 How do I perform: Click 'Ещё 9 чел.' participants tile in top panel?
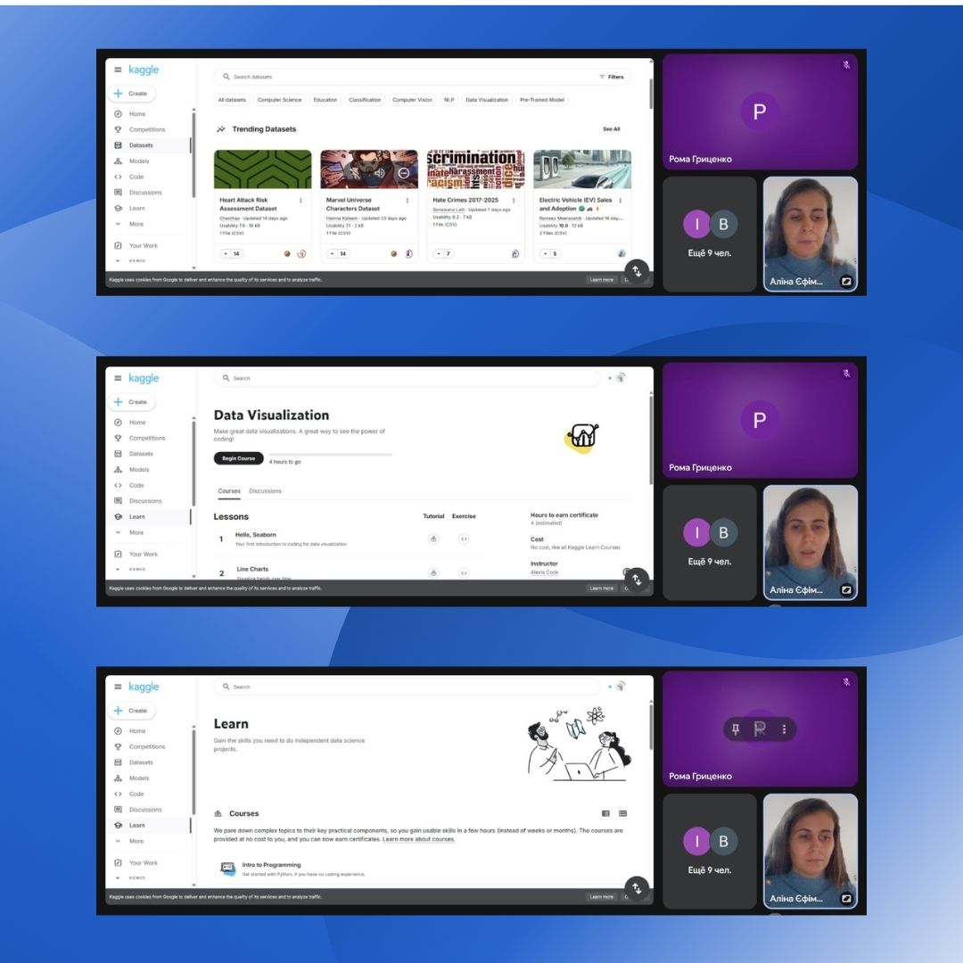(710, 234)
